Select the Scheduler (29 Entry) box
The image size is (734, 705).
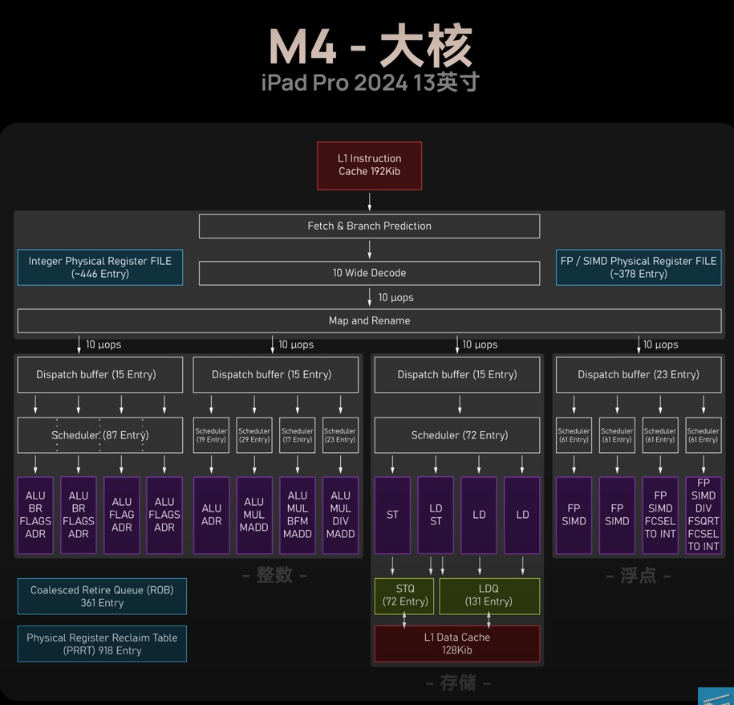point(254,435)
